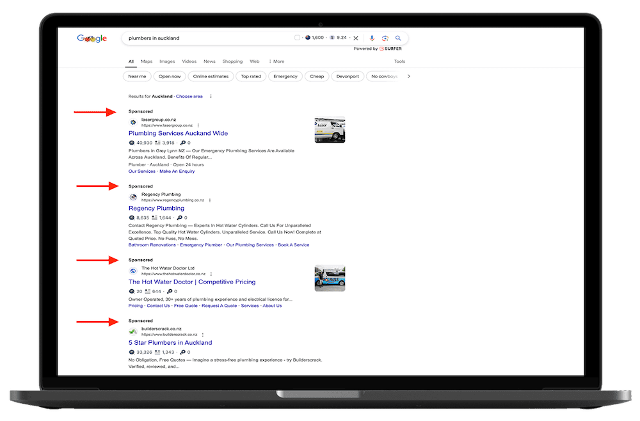Click the Laser van thumbnail image

[x=330, y=130]
